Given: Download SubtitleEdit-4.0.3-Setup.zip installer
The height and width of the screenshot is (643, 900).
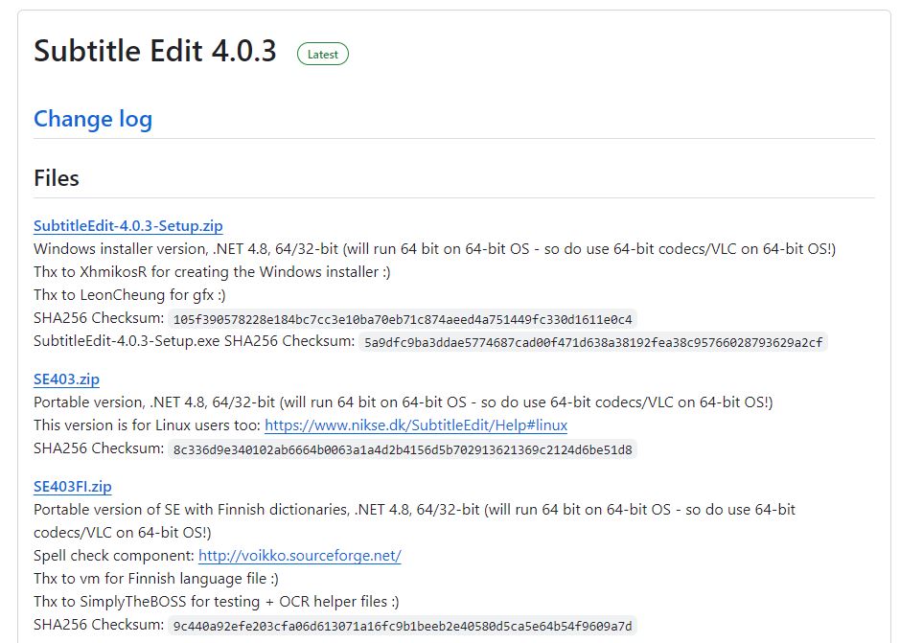Looking at the screenshot, I should pyautogui.click(x=128, y=226).
